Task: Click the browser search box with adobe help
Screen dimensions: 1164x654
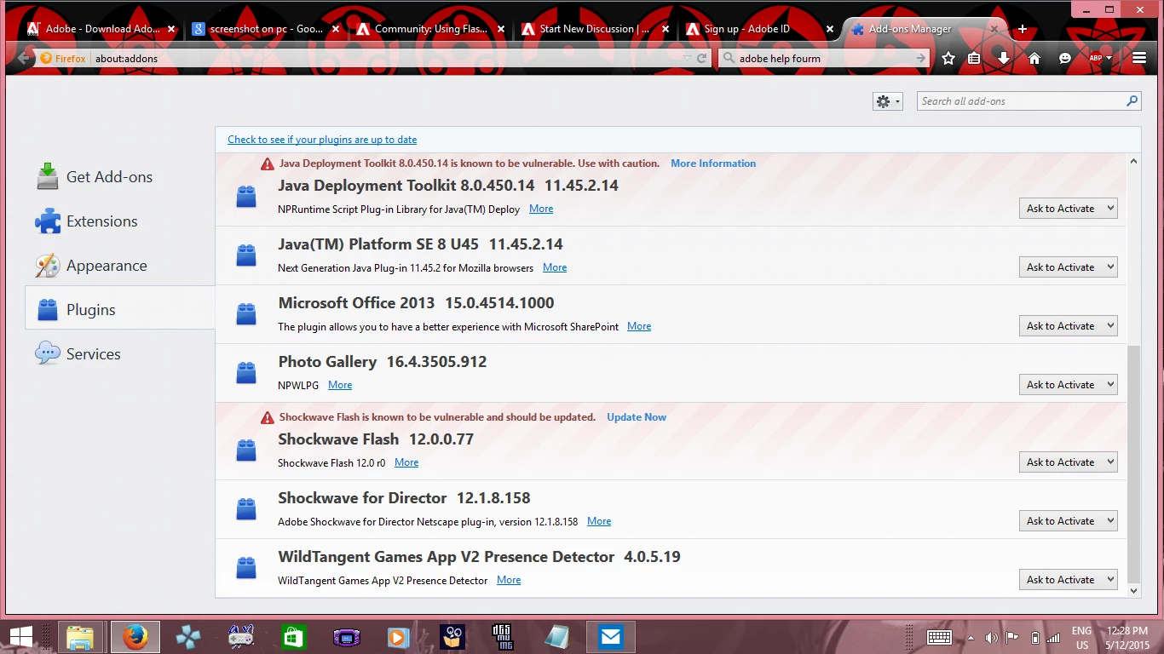Action: [x=822, y=58]
